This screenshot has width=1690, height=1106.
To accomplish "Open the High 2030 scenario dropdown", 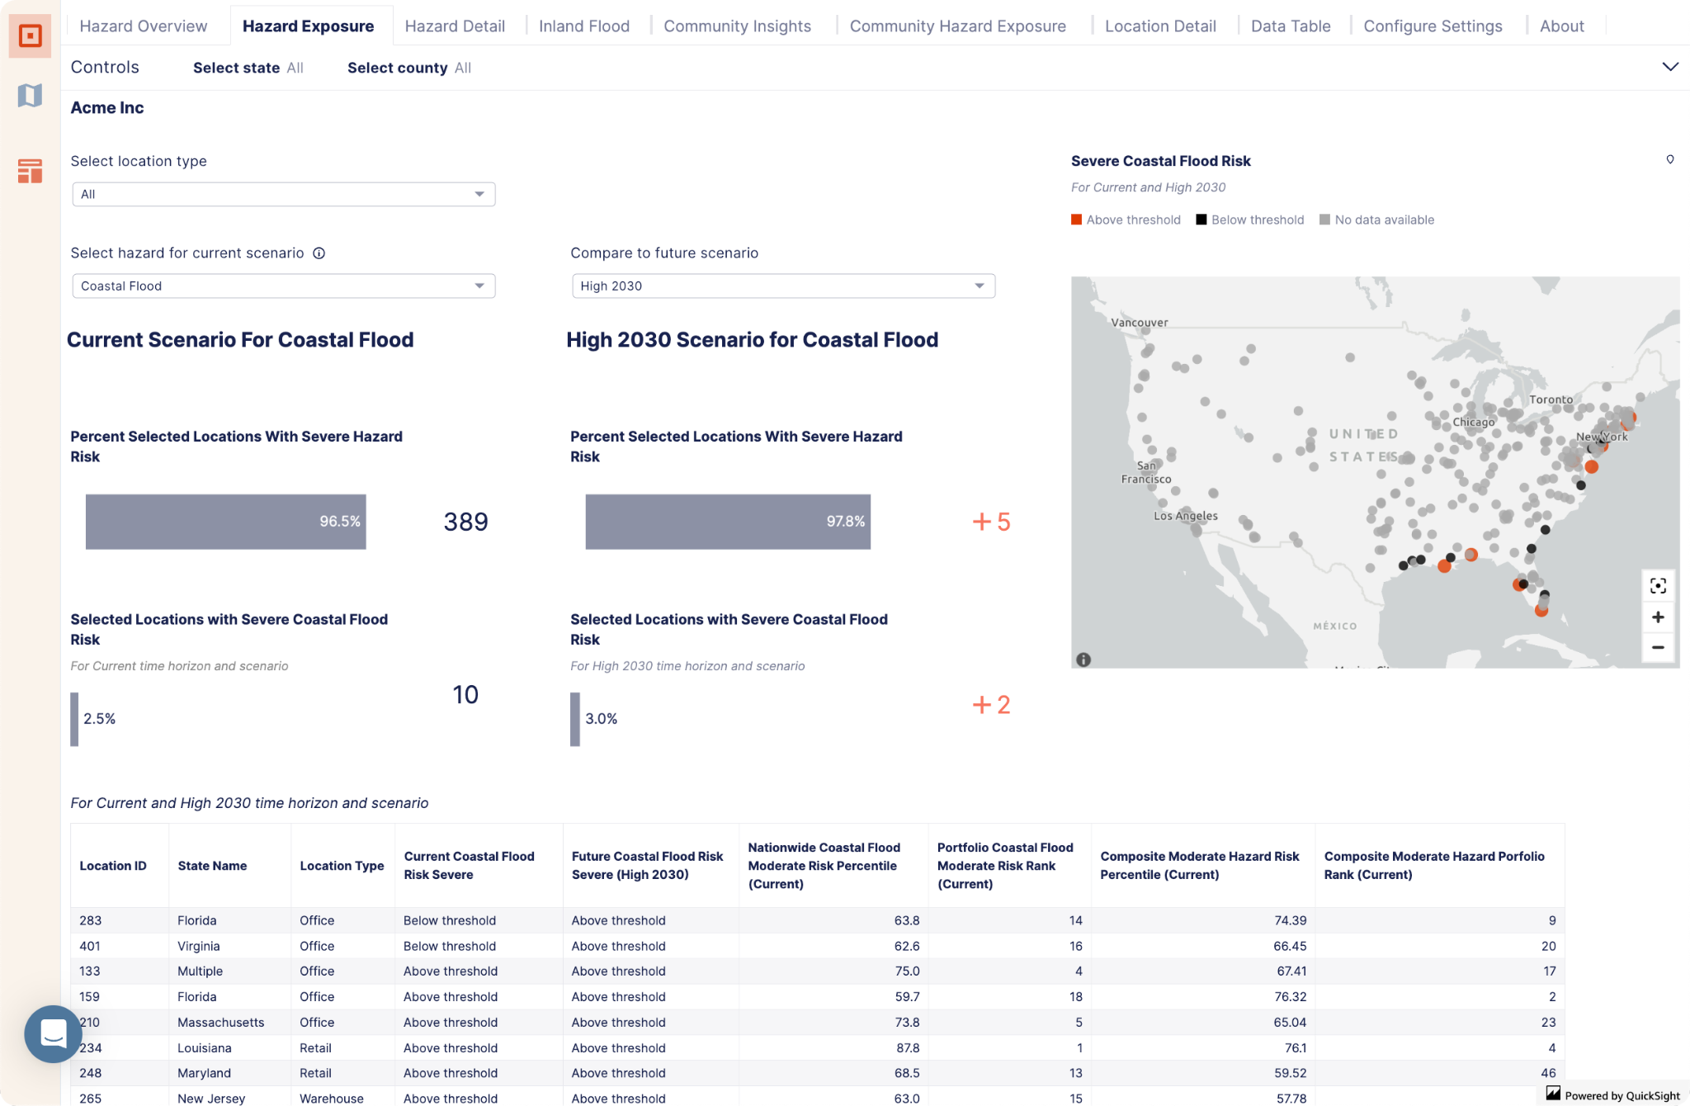I will click(x=782, y=286).
